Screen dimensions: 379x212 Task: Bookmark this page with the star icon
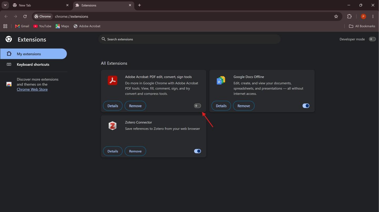click(x=336, y=16)
